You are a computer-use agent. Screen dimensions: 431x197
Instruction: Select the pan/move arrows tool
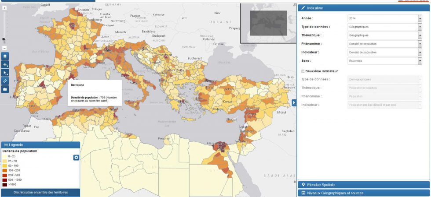coord(5,64)
